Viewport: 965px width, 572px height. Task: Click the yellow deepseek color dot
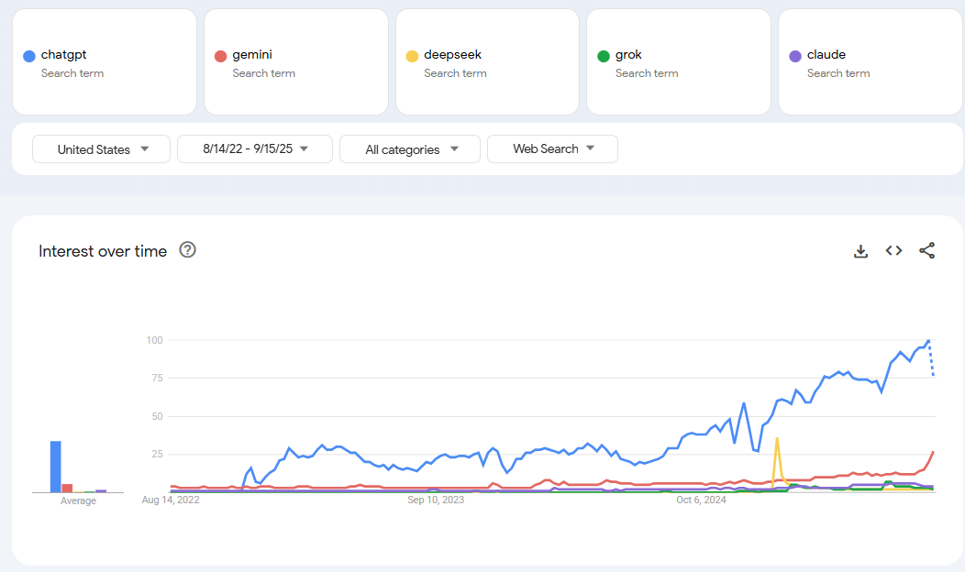point(412,56)
